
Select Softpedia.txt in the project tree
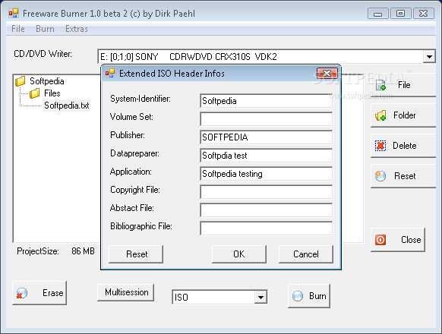[x=67, y=106]
